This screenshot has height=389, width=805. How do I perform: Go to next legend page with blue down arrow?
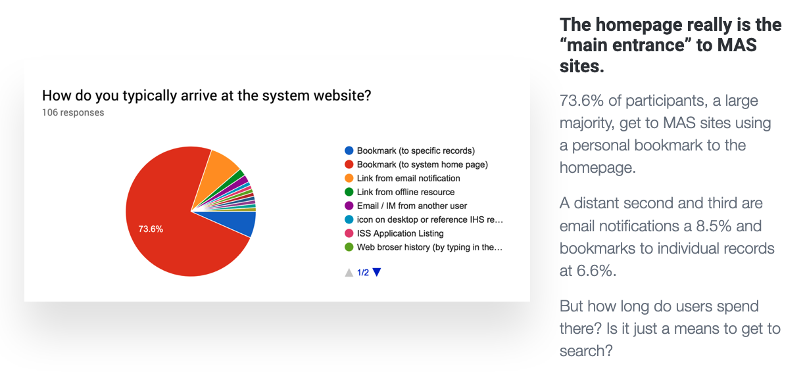click(377, 272)
